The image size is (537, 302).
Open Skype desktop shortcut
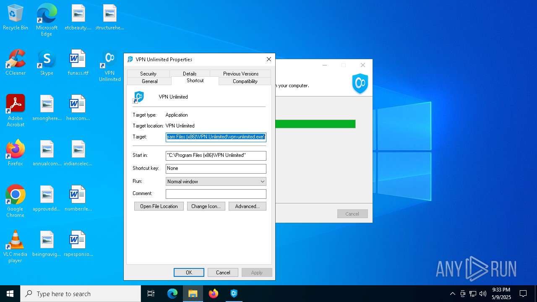[47, 63]
